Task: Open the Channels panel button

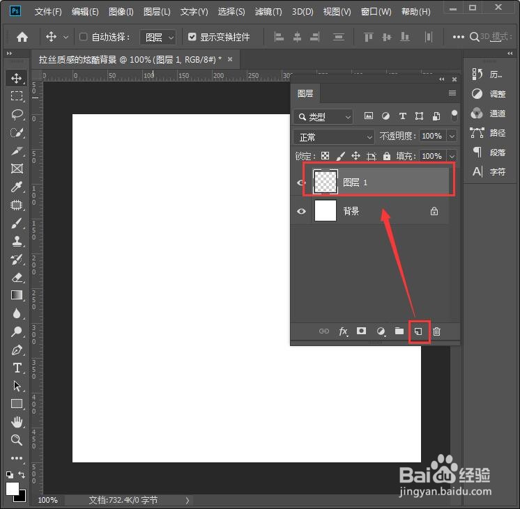Action: click(489, 113)
